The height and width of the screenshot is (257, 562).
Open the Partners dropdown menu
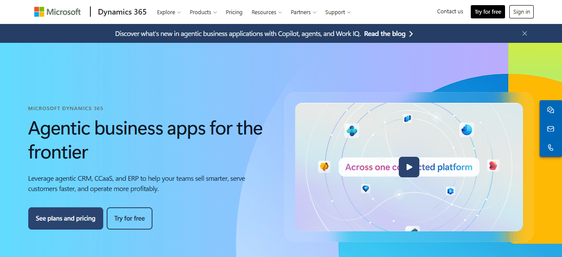click(x=303, y=12)
